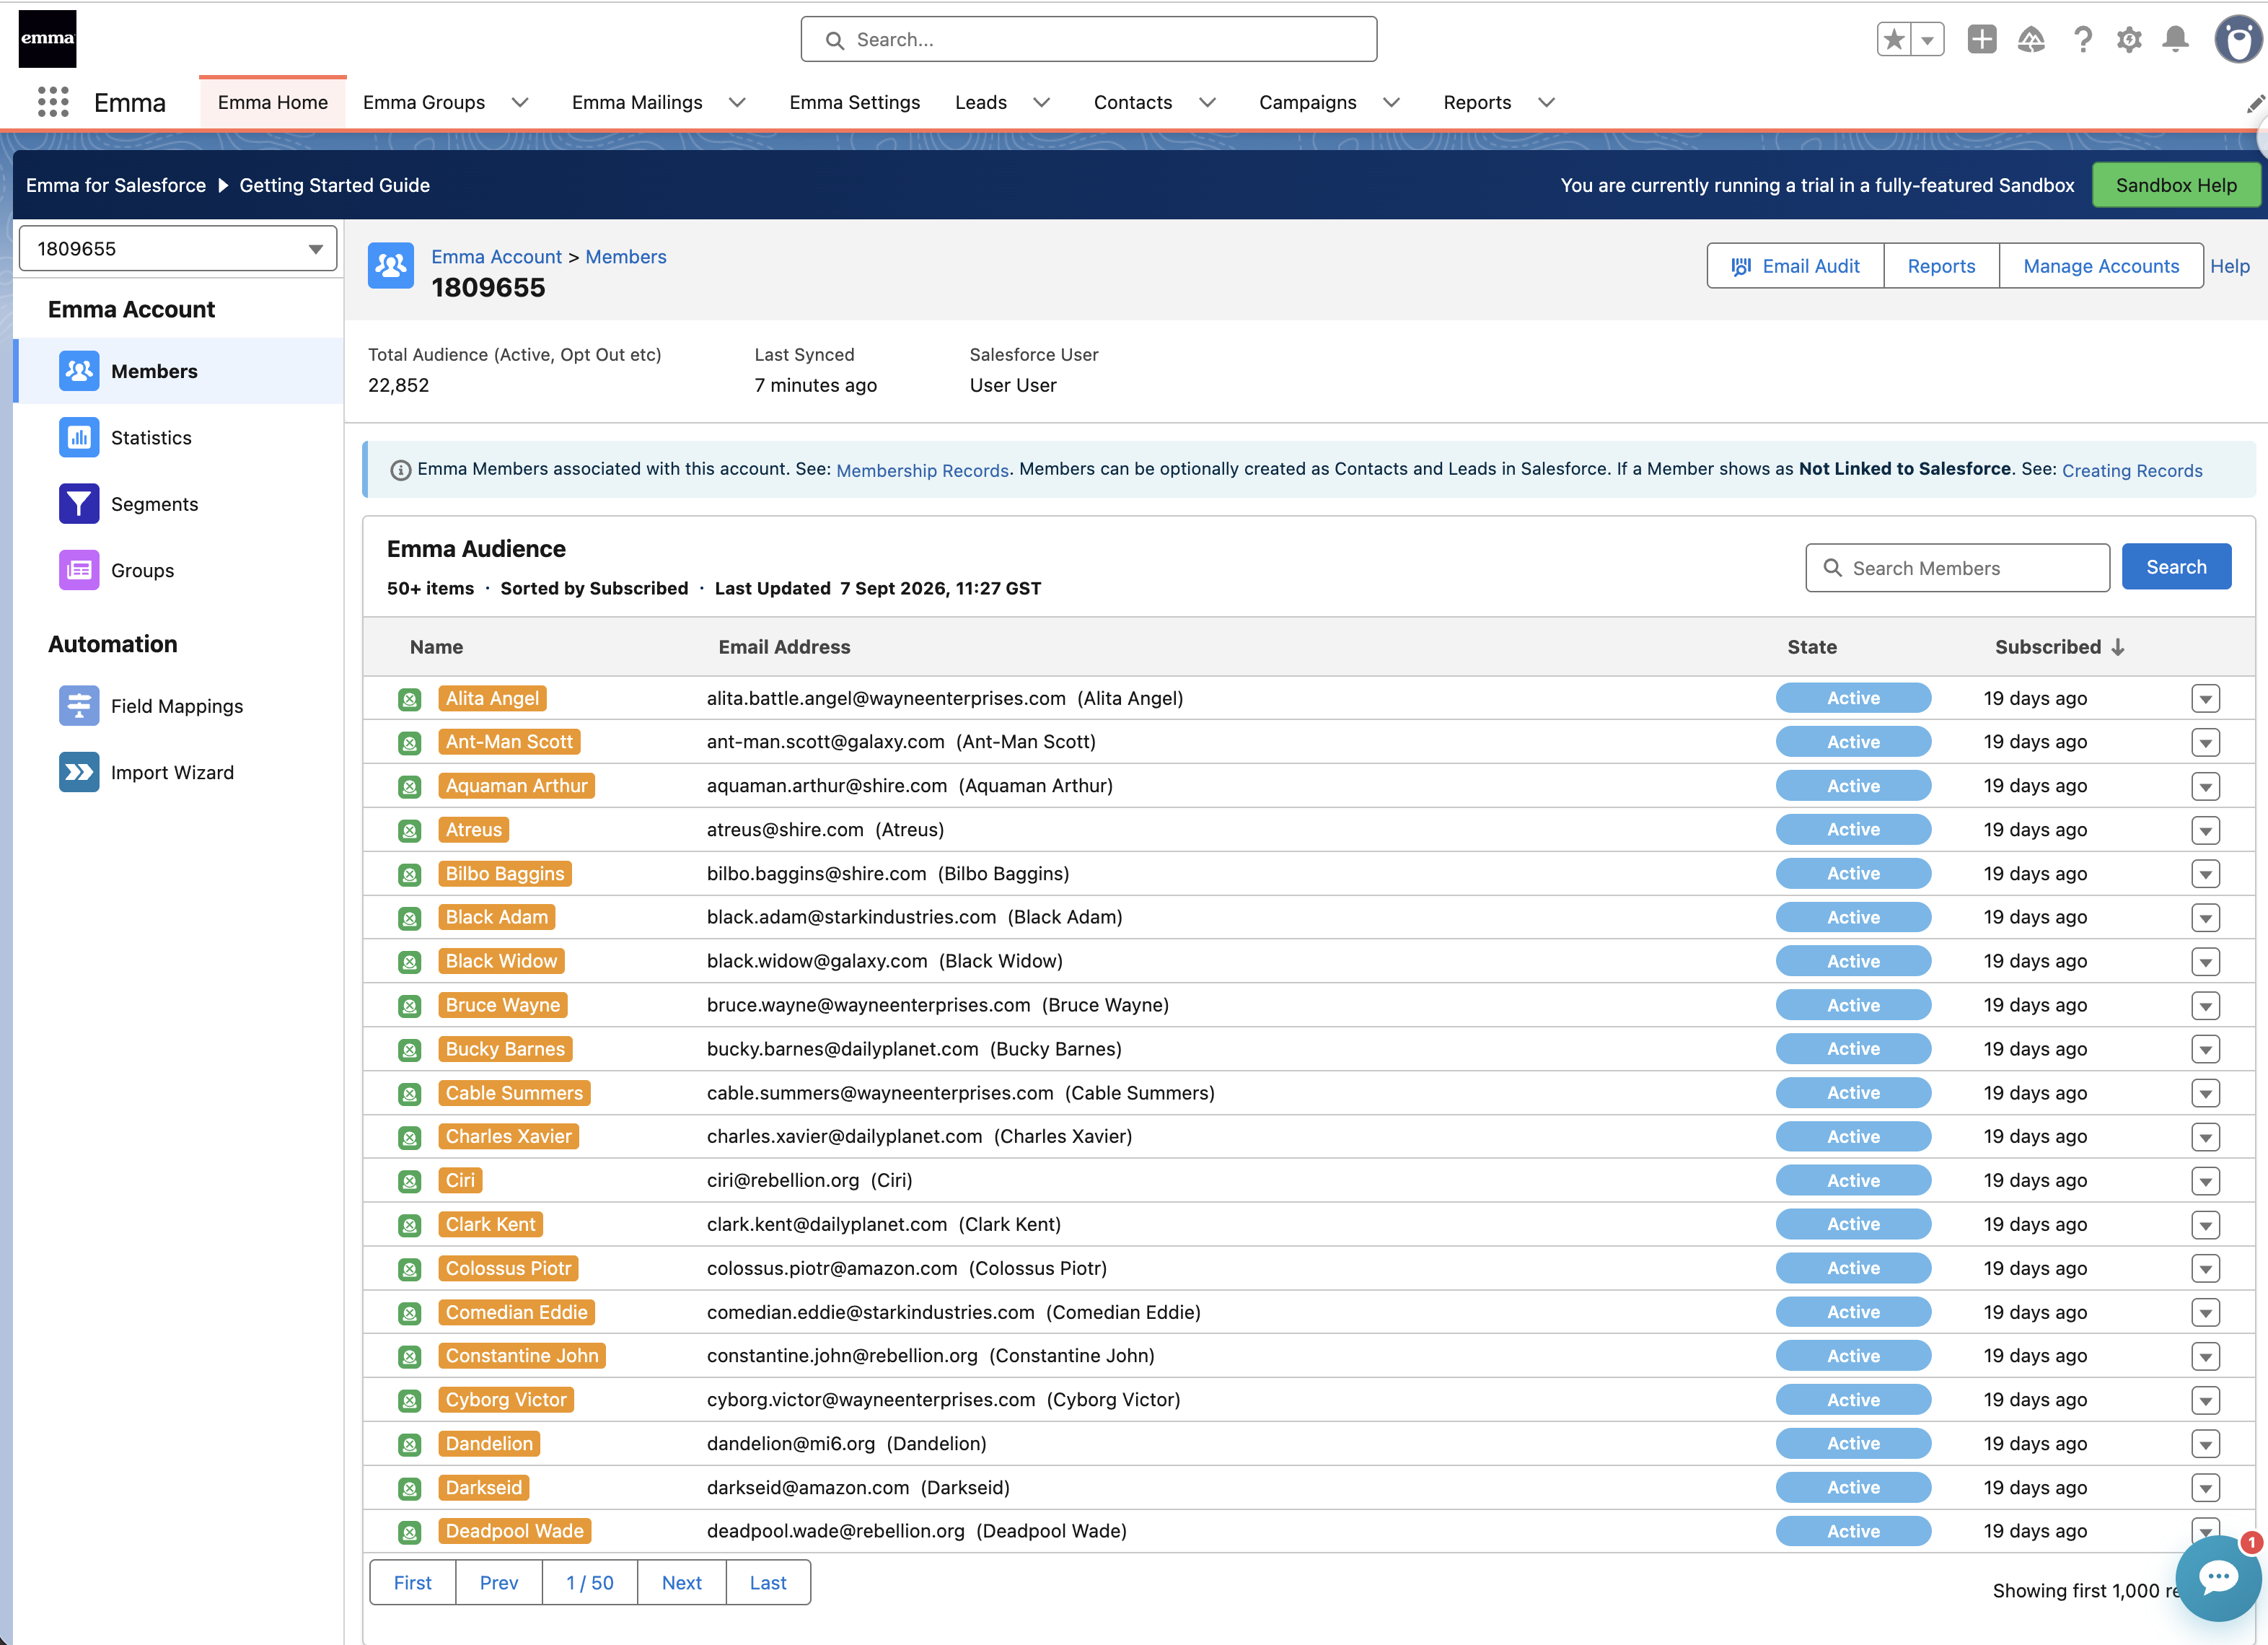This screenshot has width=2268, height=1645.
Task: Switch to the Emma Home tab
Action: pos(273,102)
